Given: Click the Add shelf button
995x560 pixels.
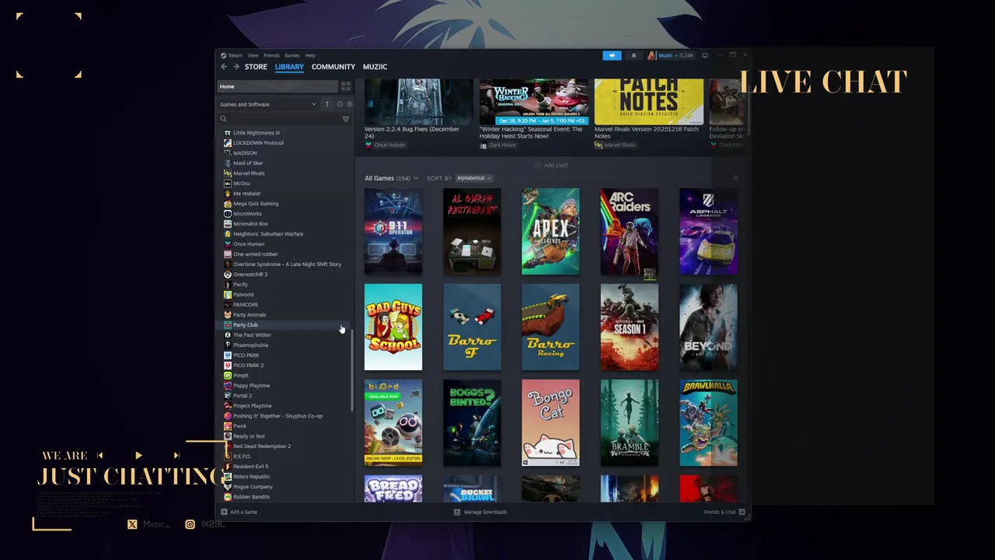Looking at the screenshot, I should 551,165.
